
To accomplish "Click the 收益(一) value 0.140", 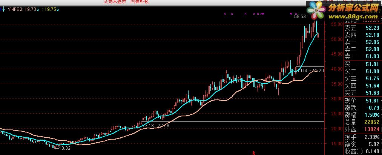I will [x=372, y=152].
